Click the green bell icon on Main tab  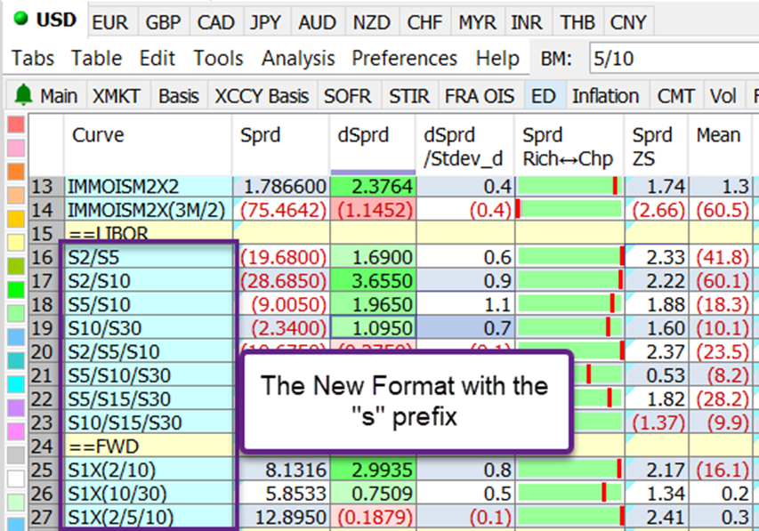click(x=23, y=94)
